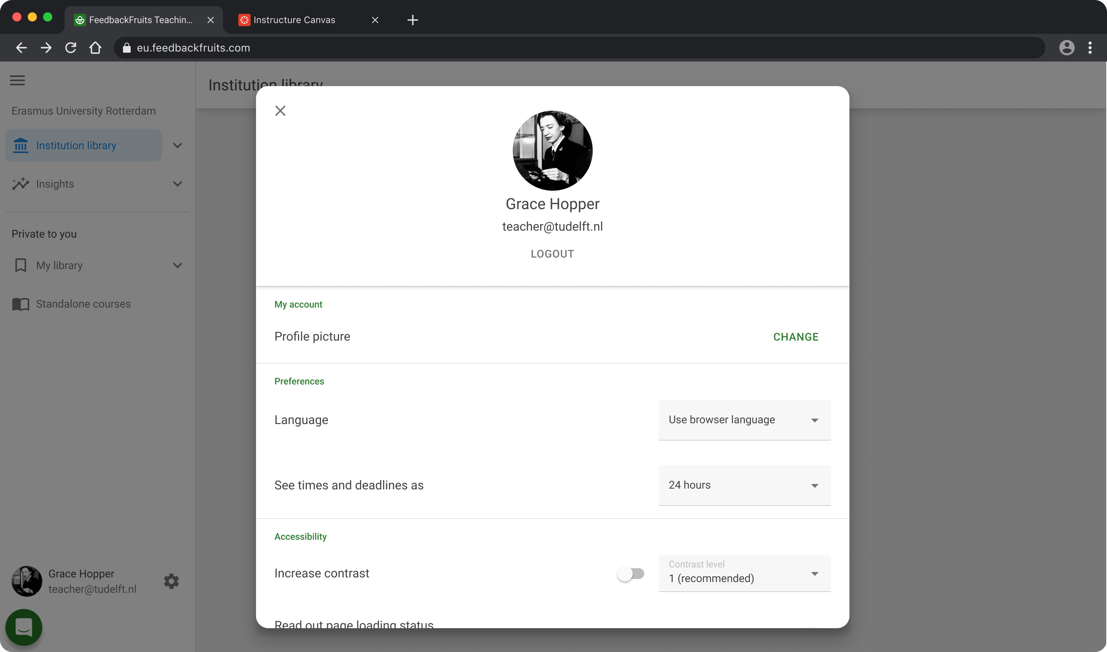Open the browser home page
The height and width of the screenshot is (652, 1107).
click(x=95, y=47)
